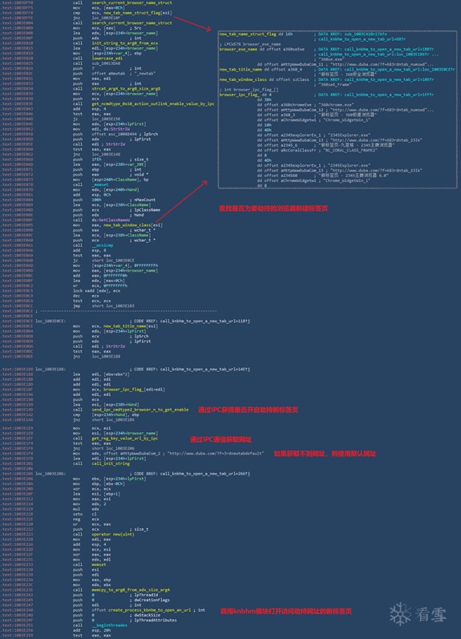Click the dd offset a360_3 entry
The height and width of the screenshot is (639, 461).
(317, 115)
